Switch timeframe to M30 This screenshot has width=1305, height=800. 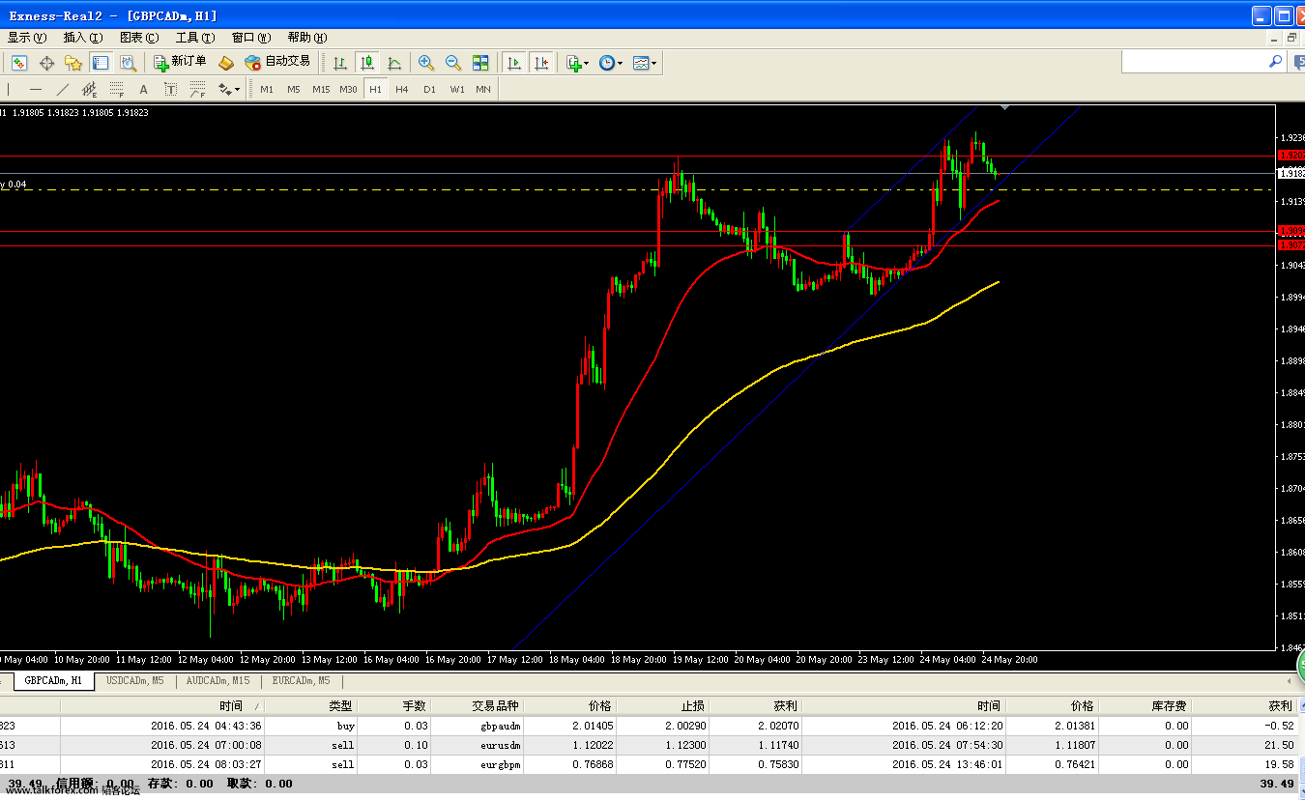[x=348, y=89]
